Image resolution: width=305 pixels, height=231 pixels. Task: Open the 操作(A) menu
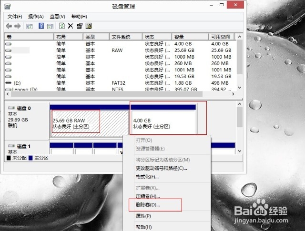[x=36, y=17]
